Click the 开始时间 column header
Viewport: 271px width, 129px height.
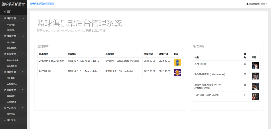150,54
